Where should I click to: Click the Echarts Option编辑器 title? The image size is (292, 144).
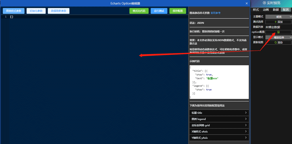125,3
